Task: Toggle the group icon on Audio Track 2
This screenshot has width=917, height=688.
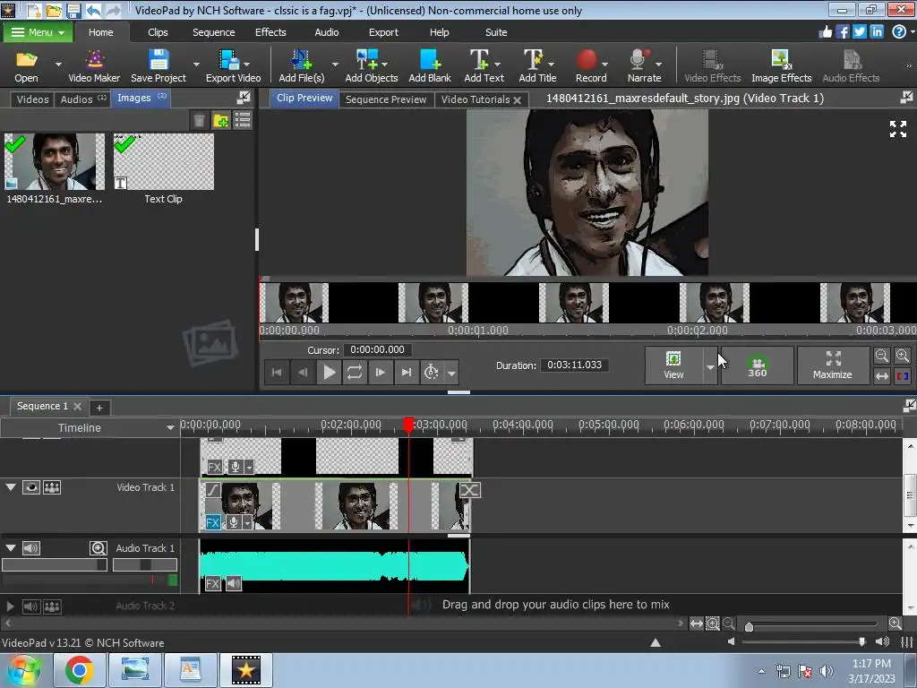Action: pyautogui.click(x=51, y=606)
